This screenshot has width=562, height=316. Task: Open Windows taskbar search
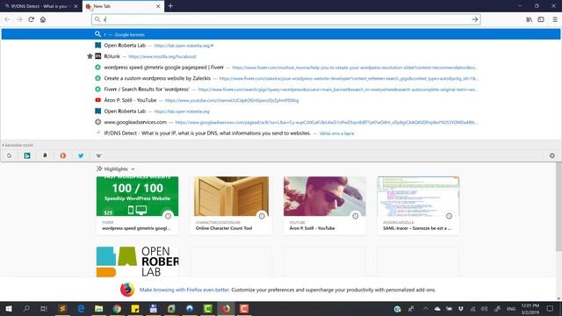click(x=26, y=308)
